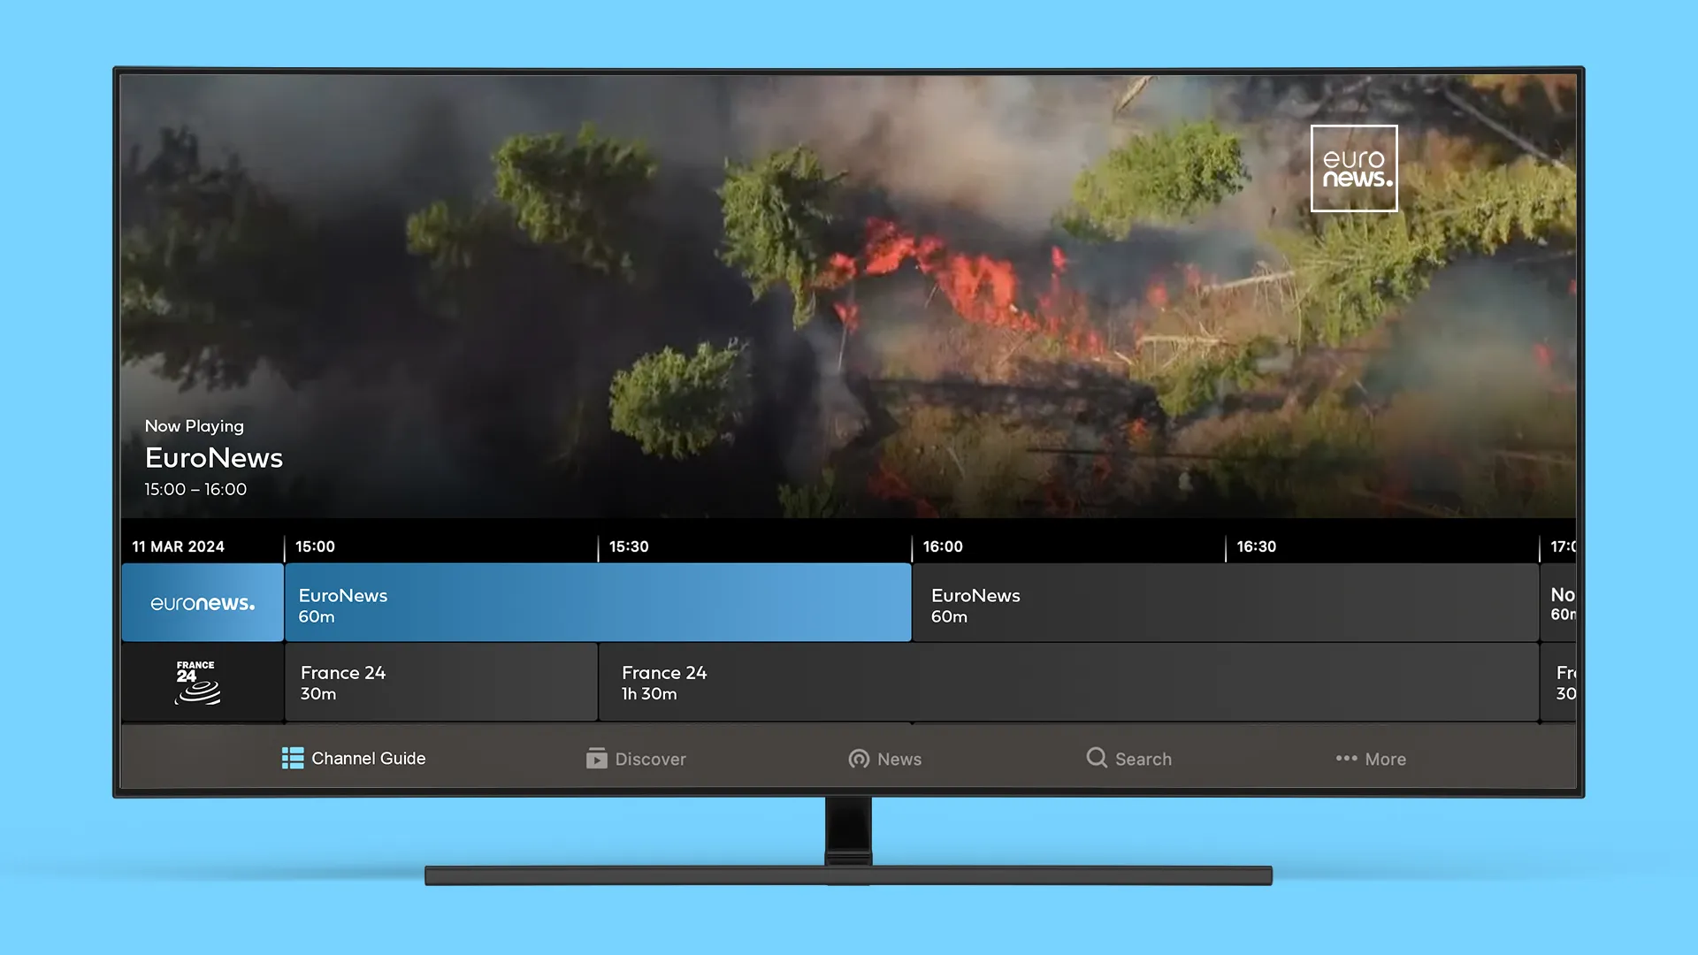This screenshot has height=955, width=1698.
Task: Select the France 24 channel logo
Action: tap(196, 681)
